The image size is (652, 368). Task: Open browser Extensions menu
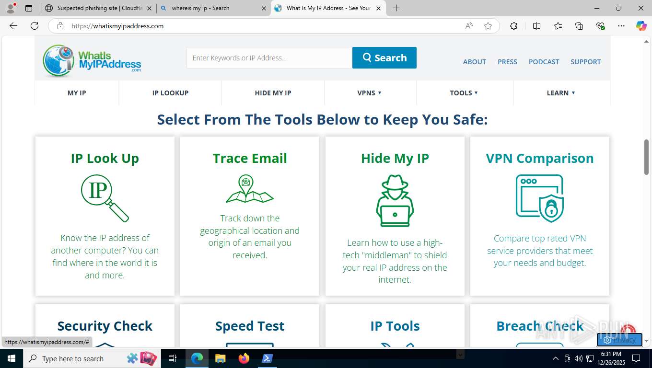point(513,26)
